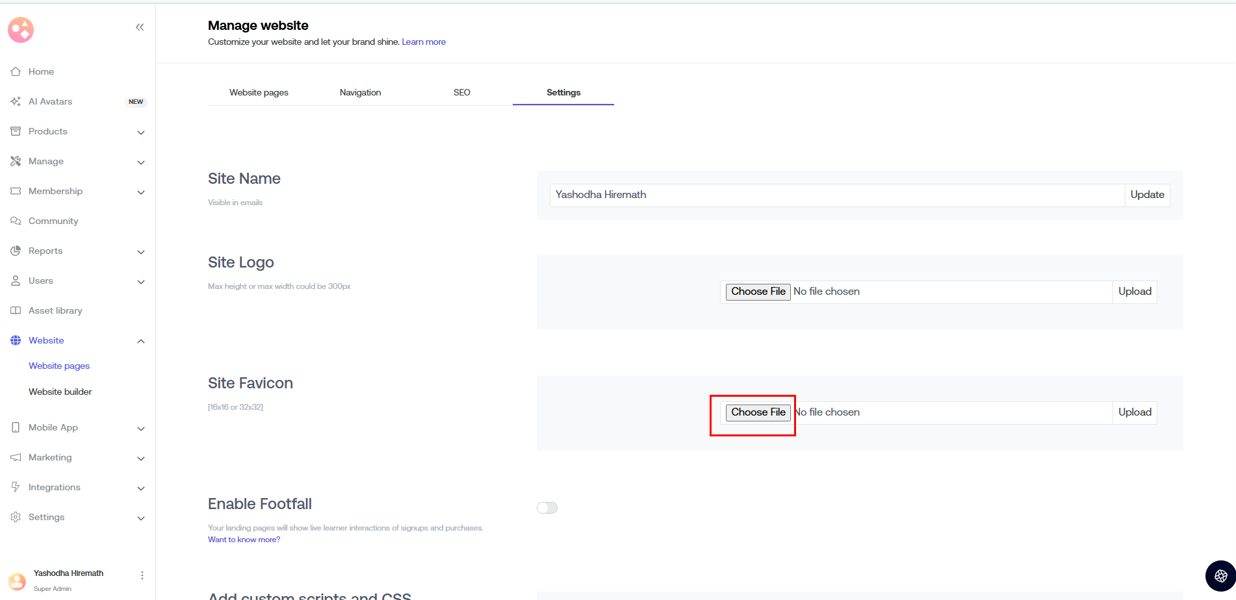This screenshot has width=1236, height=600.
Task: Click the Community chat icon
Action: (x=16, y=221)
